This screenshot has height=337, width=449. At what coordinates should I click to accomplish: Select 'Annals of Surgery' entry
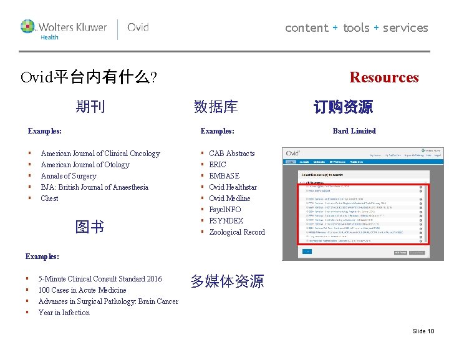point(69,176)
